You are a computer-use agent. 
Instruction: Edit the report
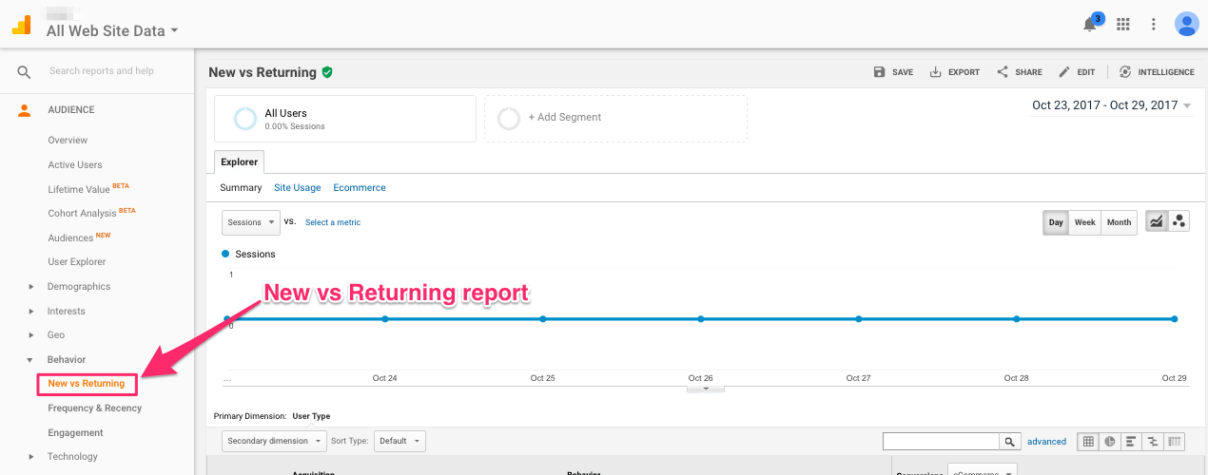coord(1077,72)
